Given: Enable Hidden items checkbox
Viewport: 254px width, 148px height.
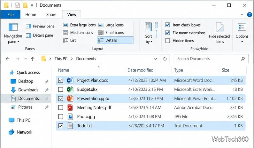Looking at the screenshot, I should pos(167,41).
